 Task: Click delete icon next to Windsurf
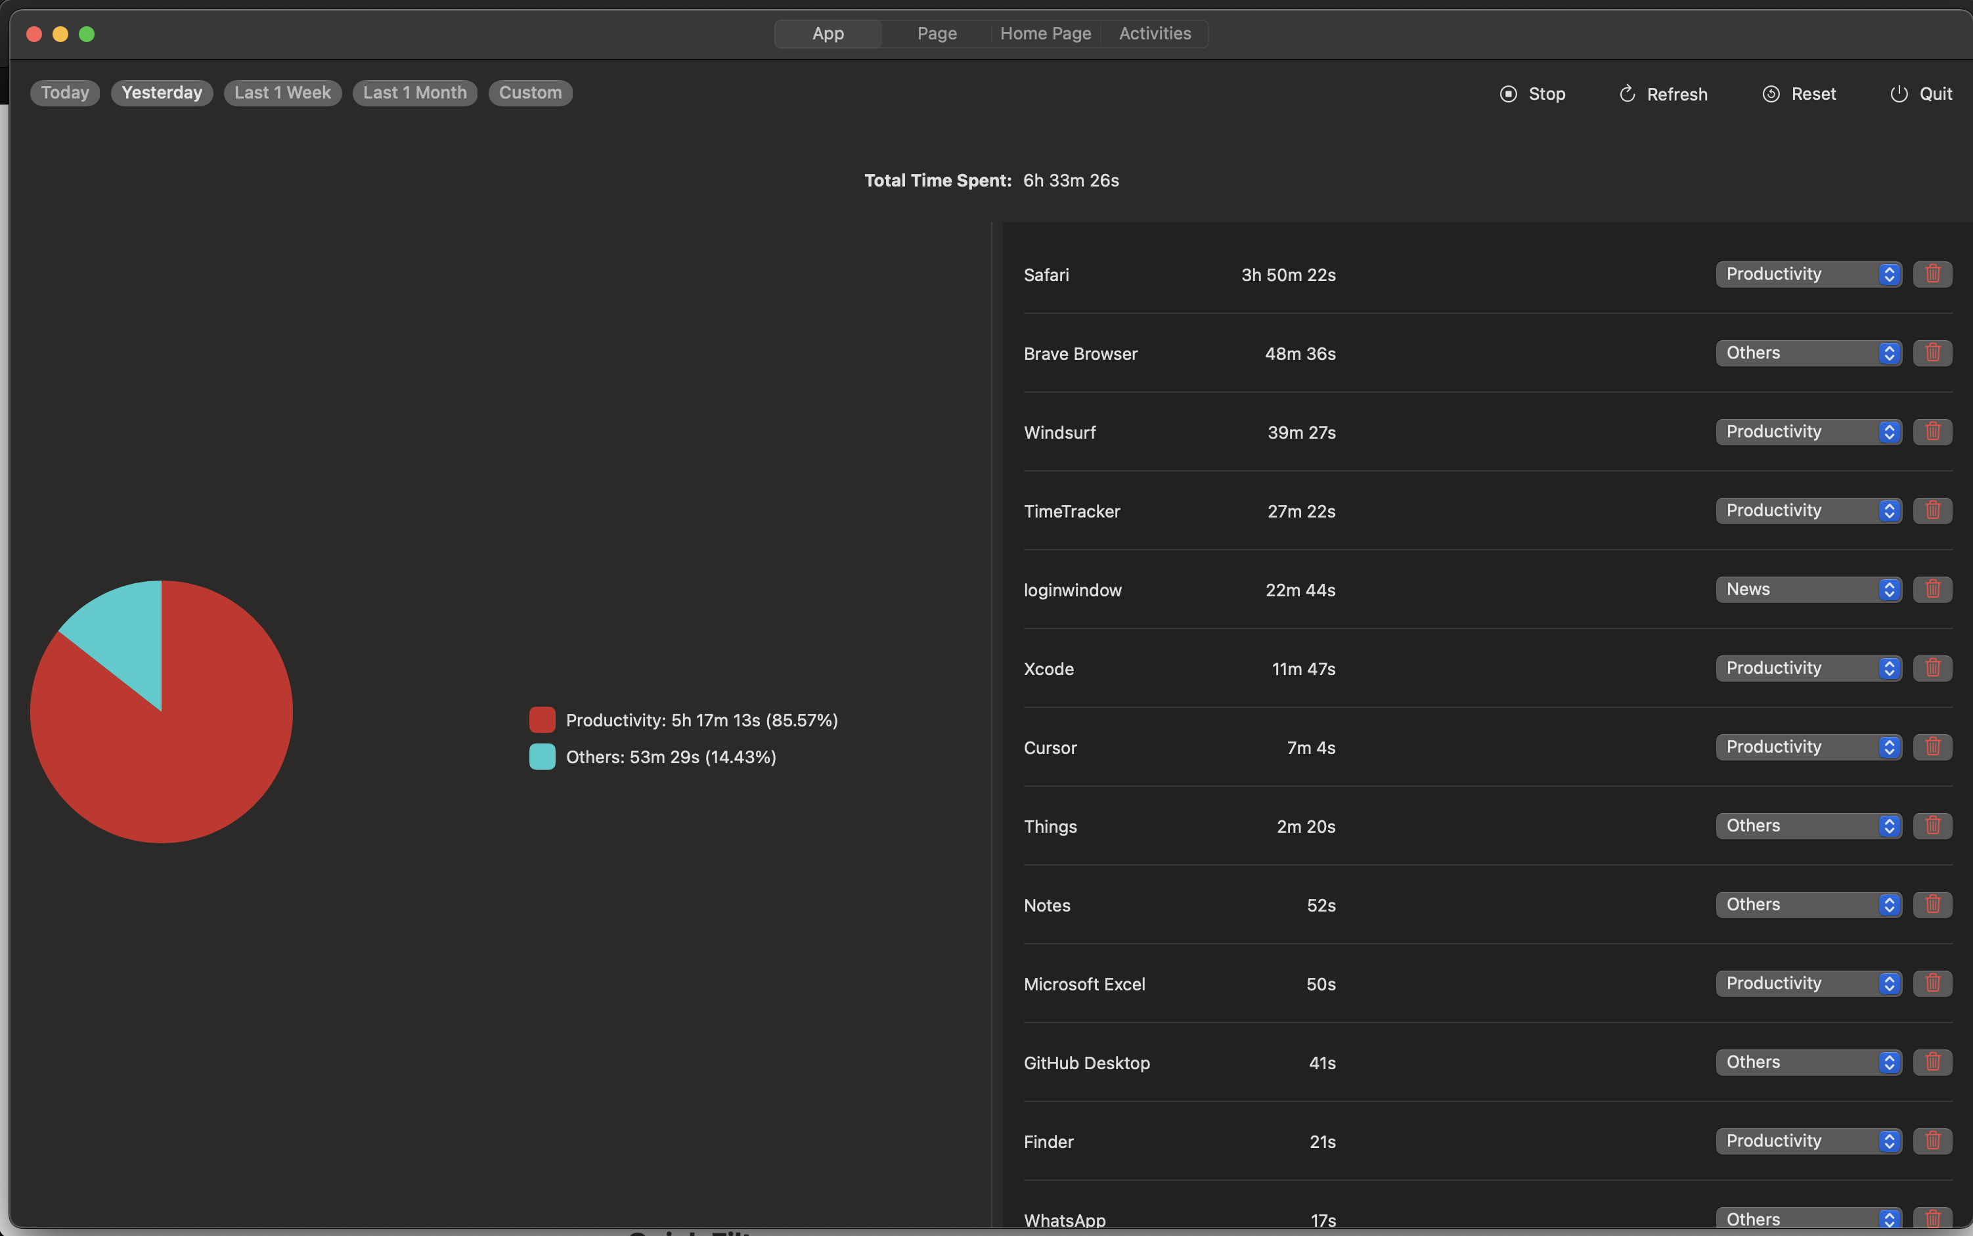pos(1933,431)
